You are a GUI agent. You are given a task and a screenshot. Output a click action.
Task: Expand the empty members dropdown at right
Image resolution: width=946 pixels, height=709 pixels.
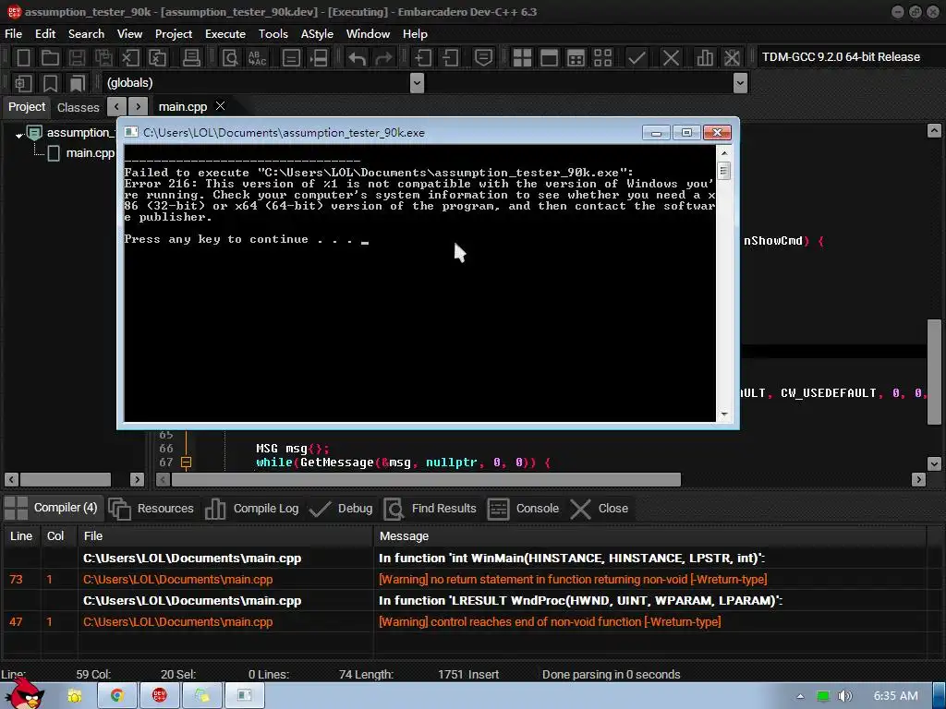pos(740,83)
